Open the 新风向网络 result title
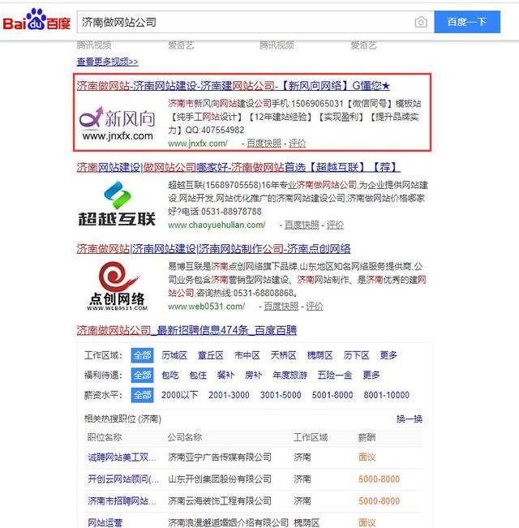 pyautogui.click(x=234, y=85)
